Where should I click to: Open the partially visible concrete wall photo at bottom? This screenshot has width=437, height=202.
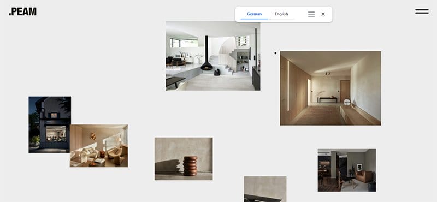click(x=265, y=189)
